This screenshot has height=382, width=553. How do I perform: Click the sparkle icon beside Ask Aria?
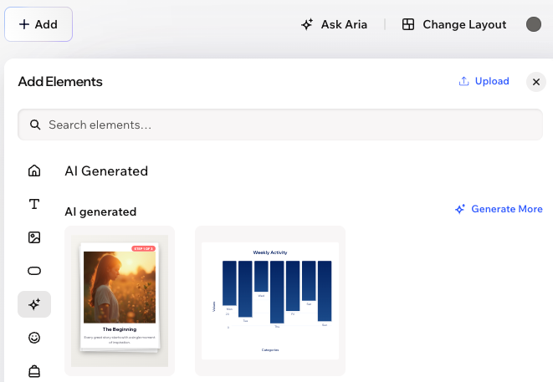pos(307,24)
